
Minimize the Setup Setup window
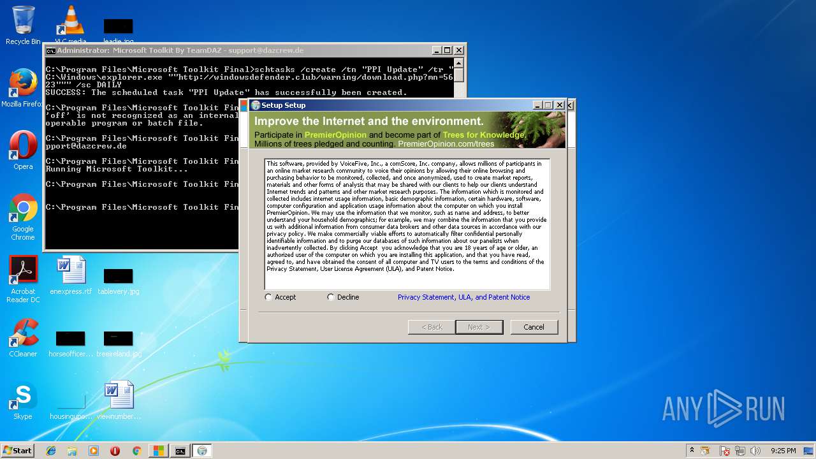[537, 105]
